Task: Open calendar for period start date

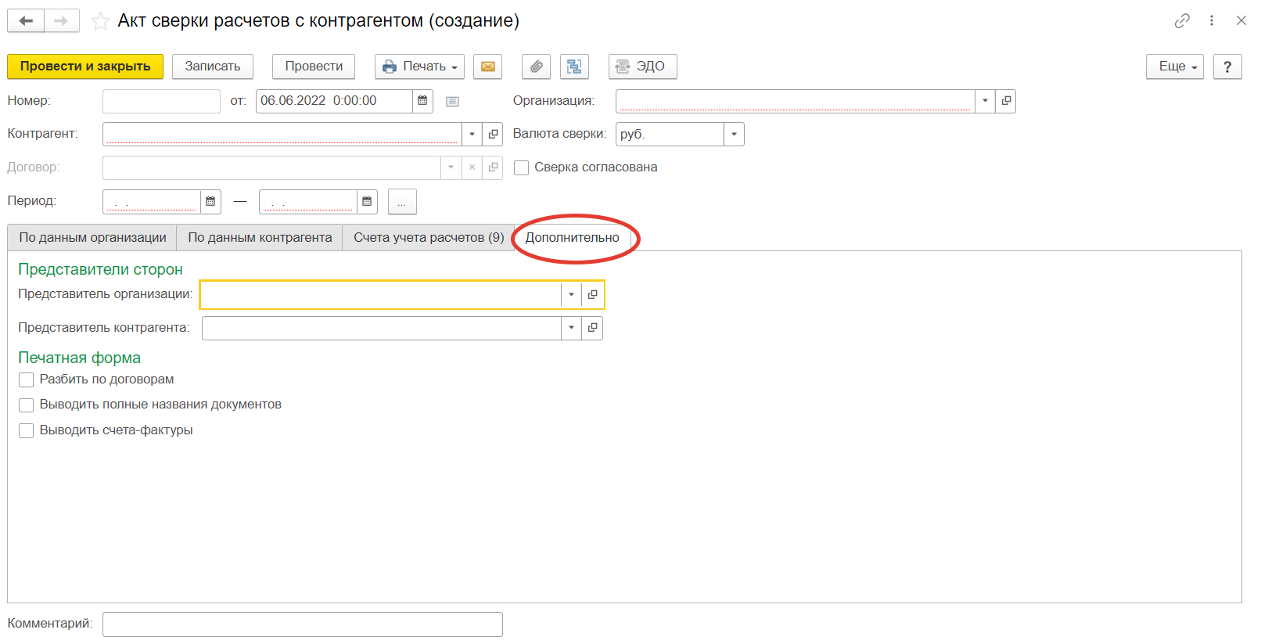Action: coord(210,202)
